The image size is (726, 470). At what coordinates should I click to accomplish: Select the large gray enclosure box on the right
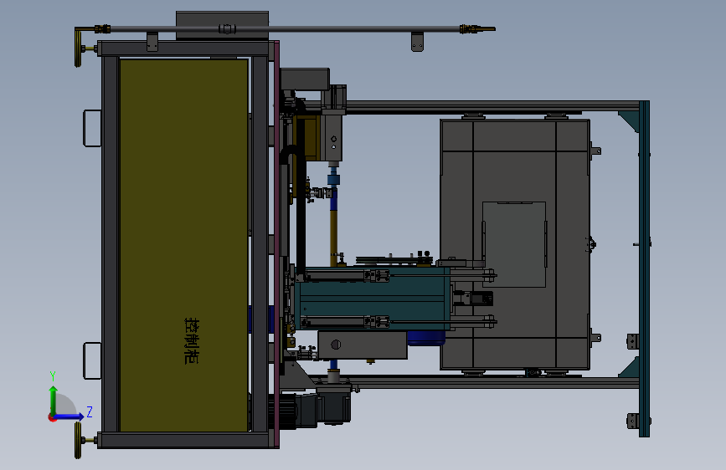point(515,244)
